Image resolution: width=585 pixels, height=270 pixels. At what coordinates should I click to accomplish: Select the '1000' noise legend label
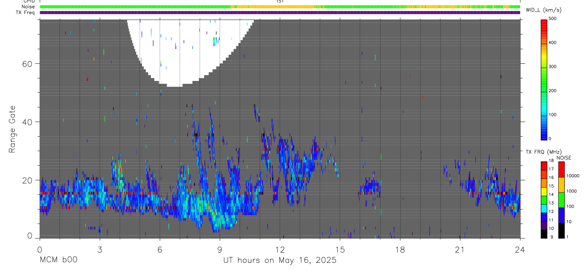(x=572, y=191)
